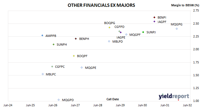This screenshot has width=200, height=109.
Task: Select the MQGPE hollow diamond marker
Action: point(82,67)
